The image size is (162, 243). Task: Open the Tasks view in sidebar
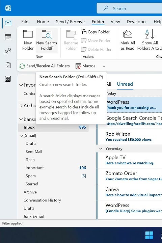click(8, 65)
